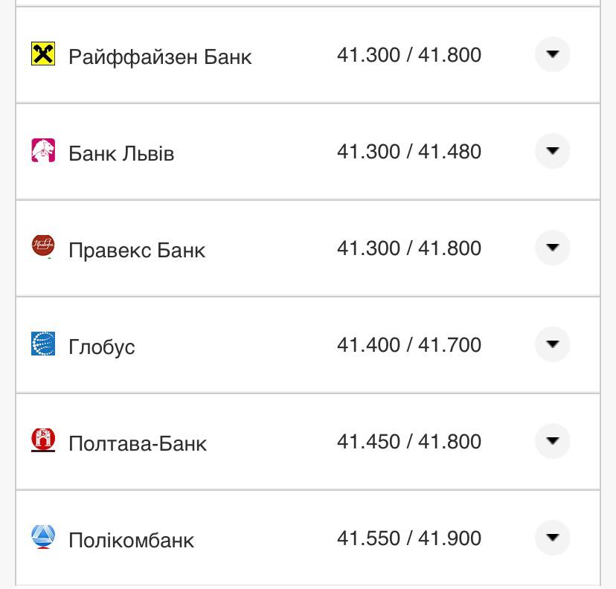
Task: Click the Полтава-Банк red logo icon
Action: click(43, 440)
